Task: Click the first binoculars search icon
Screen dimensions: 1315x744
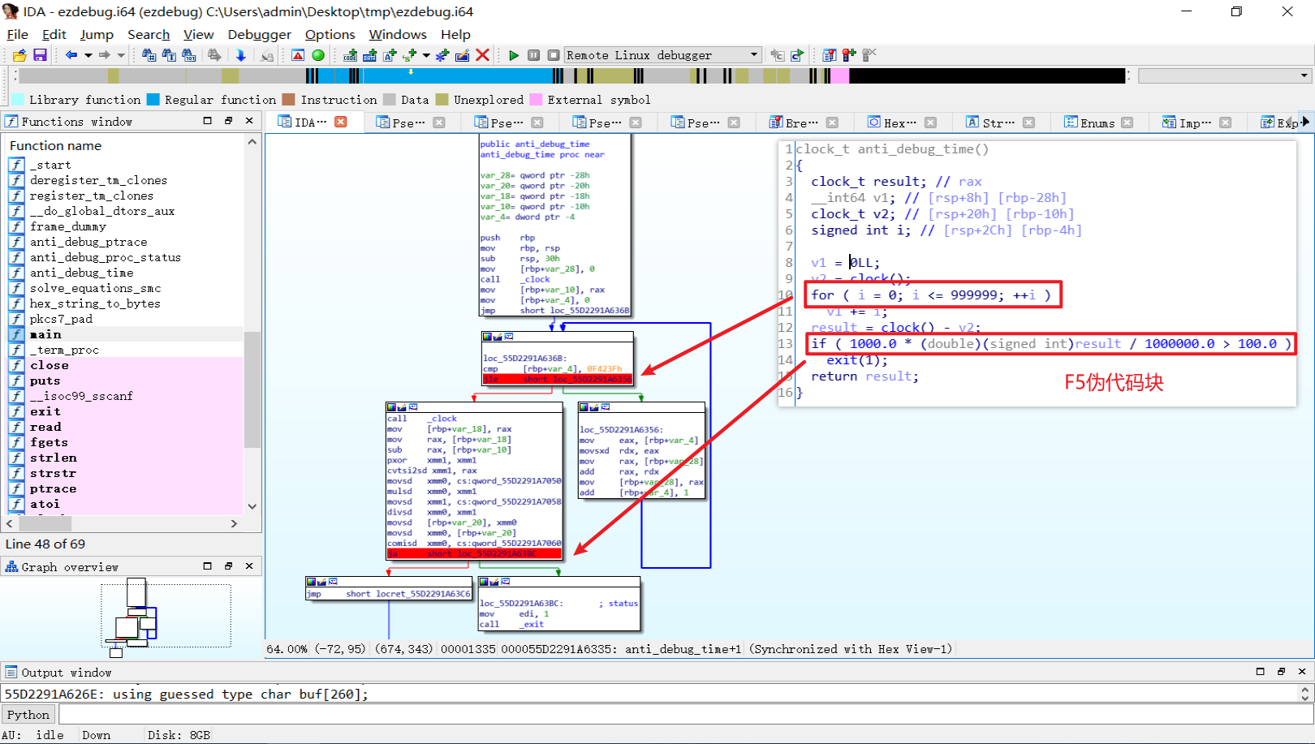Action: tap(149, 55)
